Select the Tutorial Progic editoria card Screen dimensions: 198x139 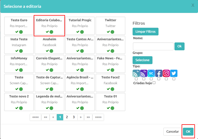[x=80, y=26]
